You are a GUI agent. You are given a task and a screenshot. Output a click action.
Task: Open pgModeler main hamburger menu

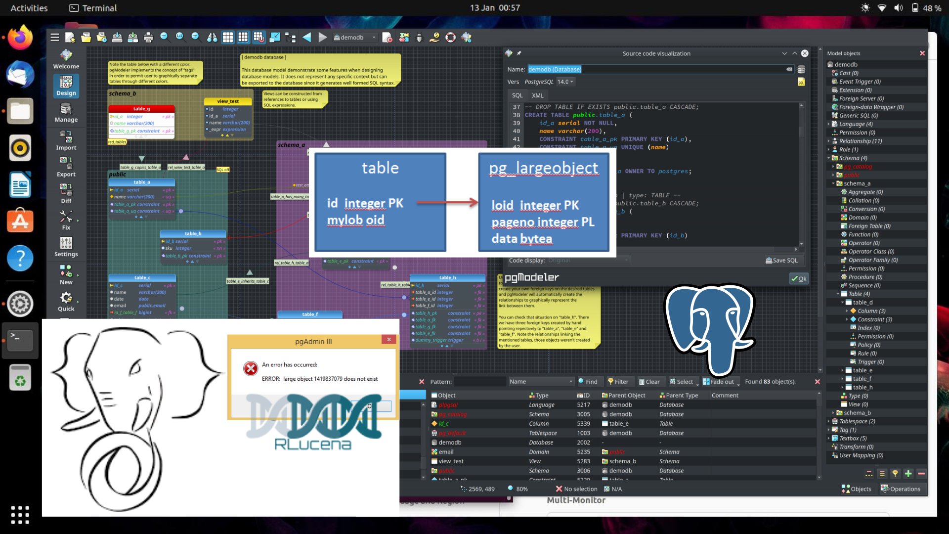click(x=55, y=38)
